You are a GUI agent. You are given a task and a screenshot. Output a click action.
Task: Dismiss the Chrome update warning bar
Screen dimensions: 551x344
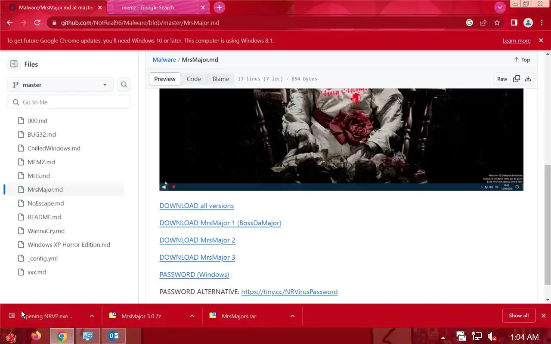point(541,40)
